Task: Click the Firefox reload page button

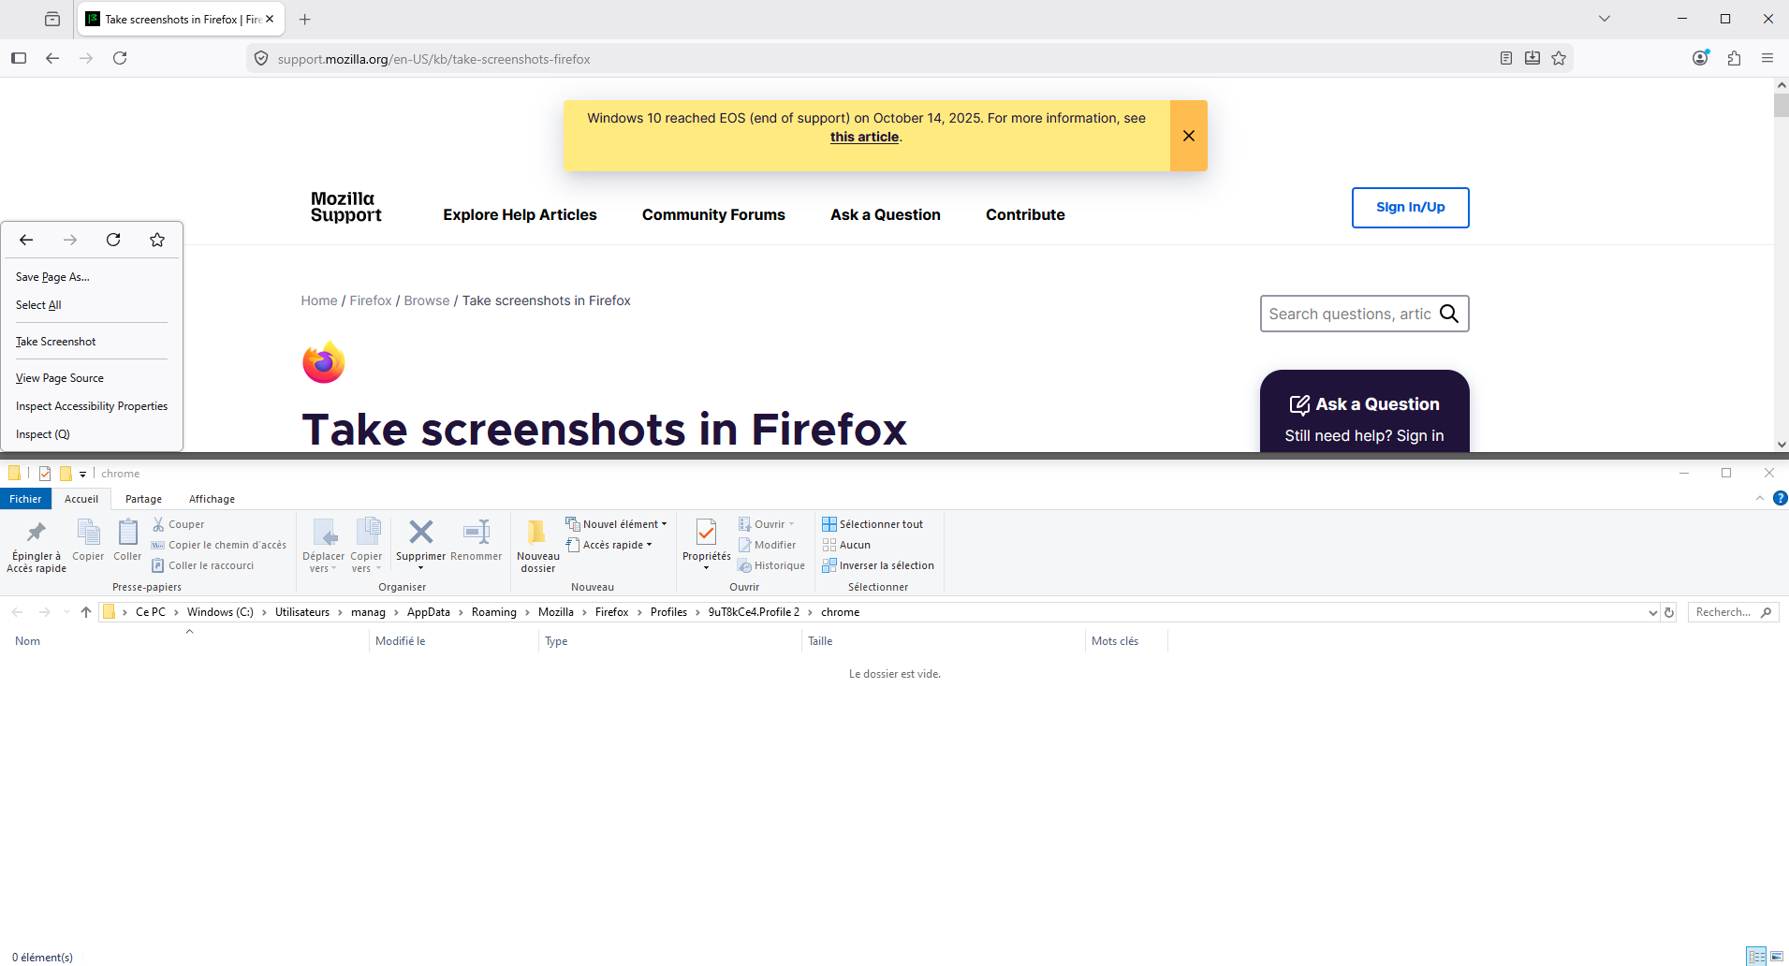Action: coord(120,58)
